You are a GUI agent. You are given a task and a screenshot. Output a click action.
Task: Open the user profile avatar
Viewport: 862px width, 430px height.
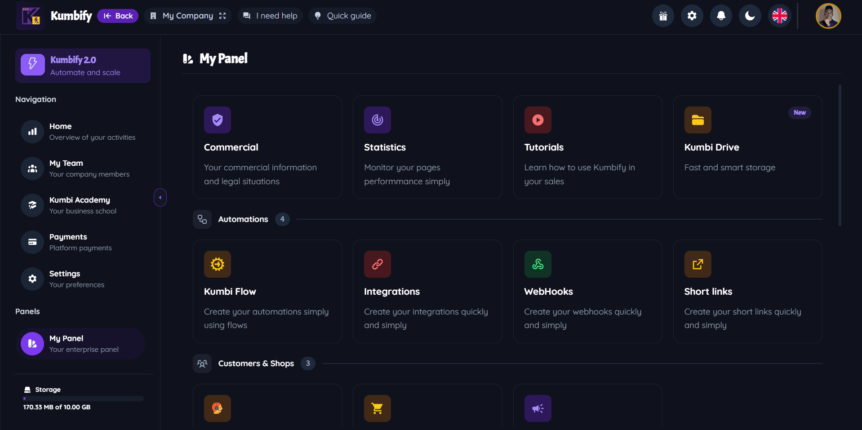pos(828,16)
